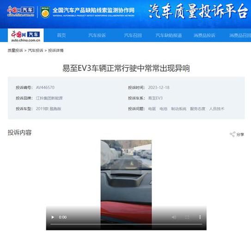
Task: Click 全国汽车产品缺陷线索监测协作网 banner title
Action: coord(93,11)
